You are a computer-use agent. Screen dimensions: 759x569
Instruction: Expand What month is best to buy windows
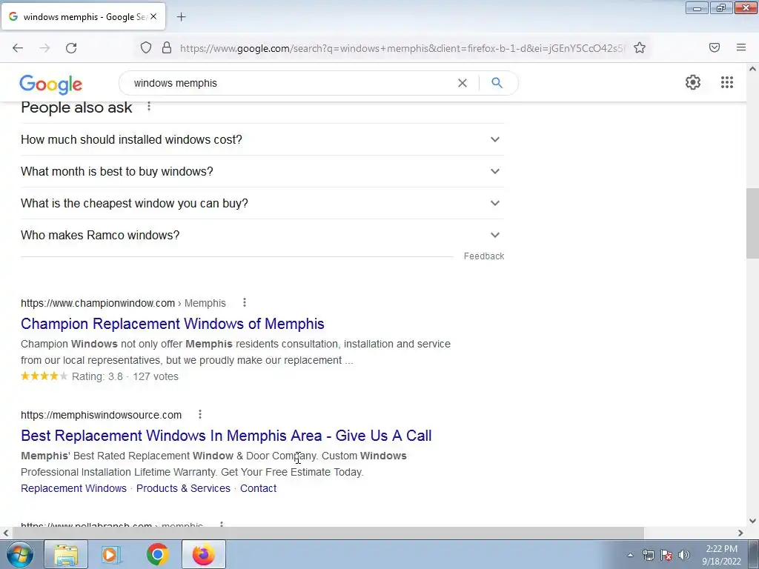click(x=262, y=171)
